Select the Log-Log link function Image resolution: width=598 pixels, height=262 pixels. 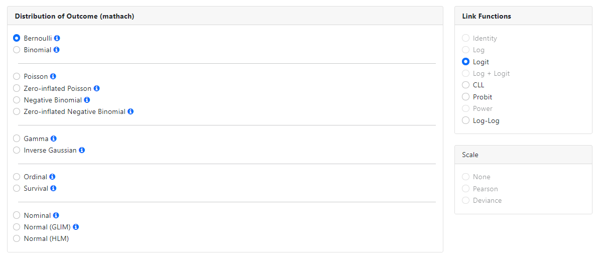coord(465,120)
